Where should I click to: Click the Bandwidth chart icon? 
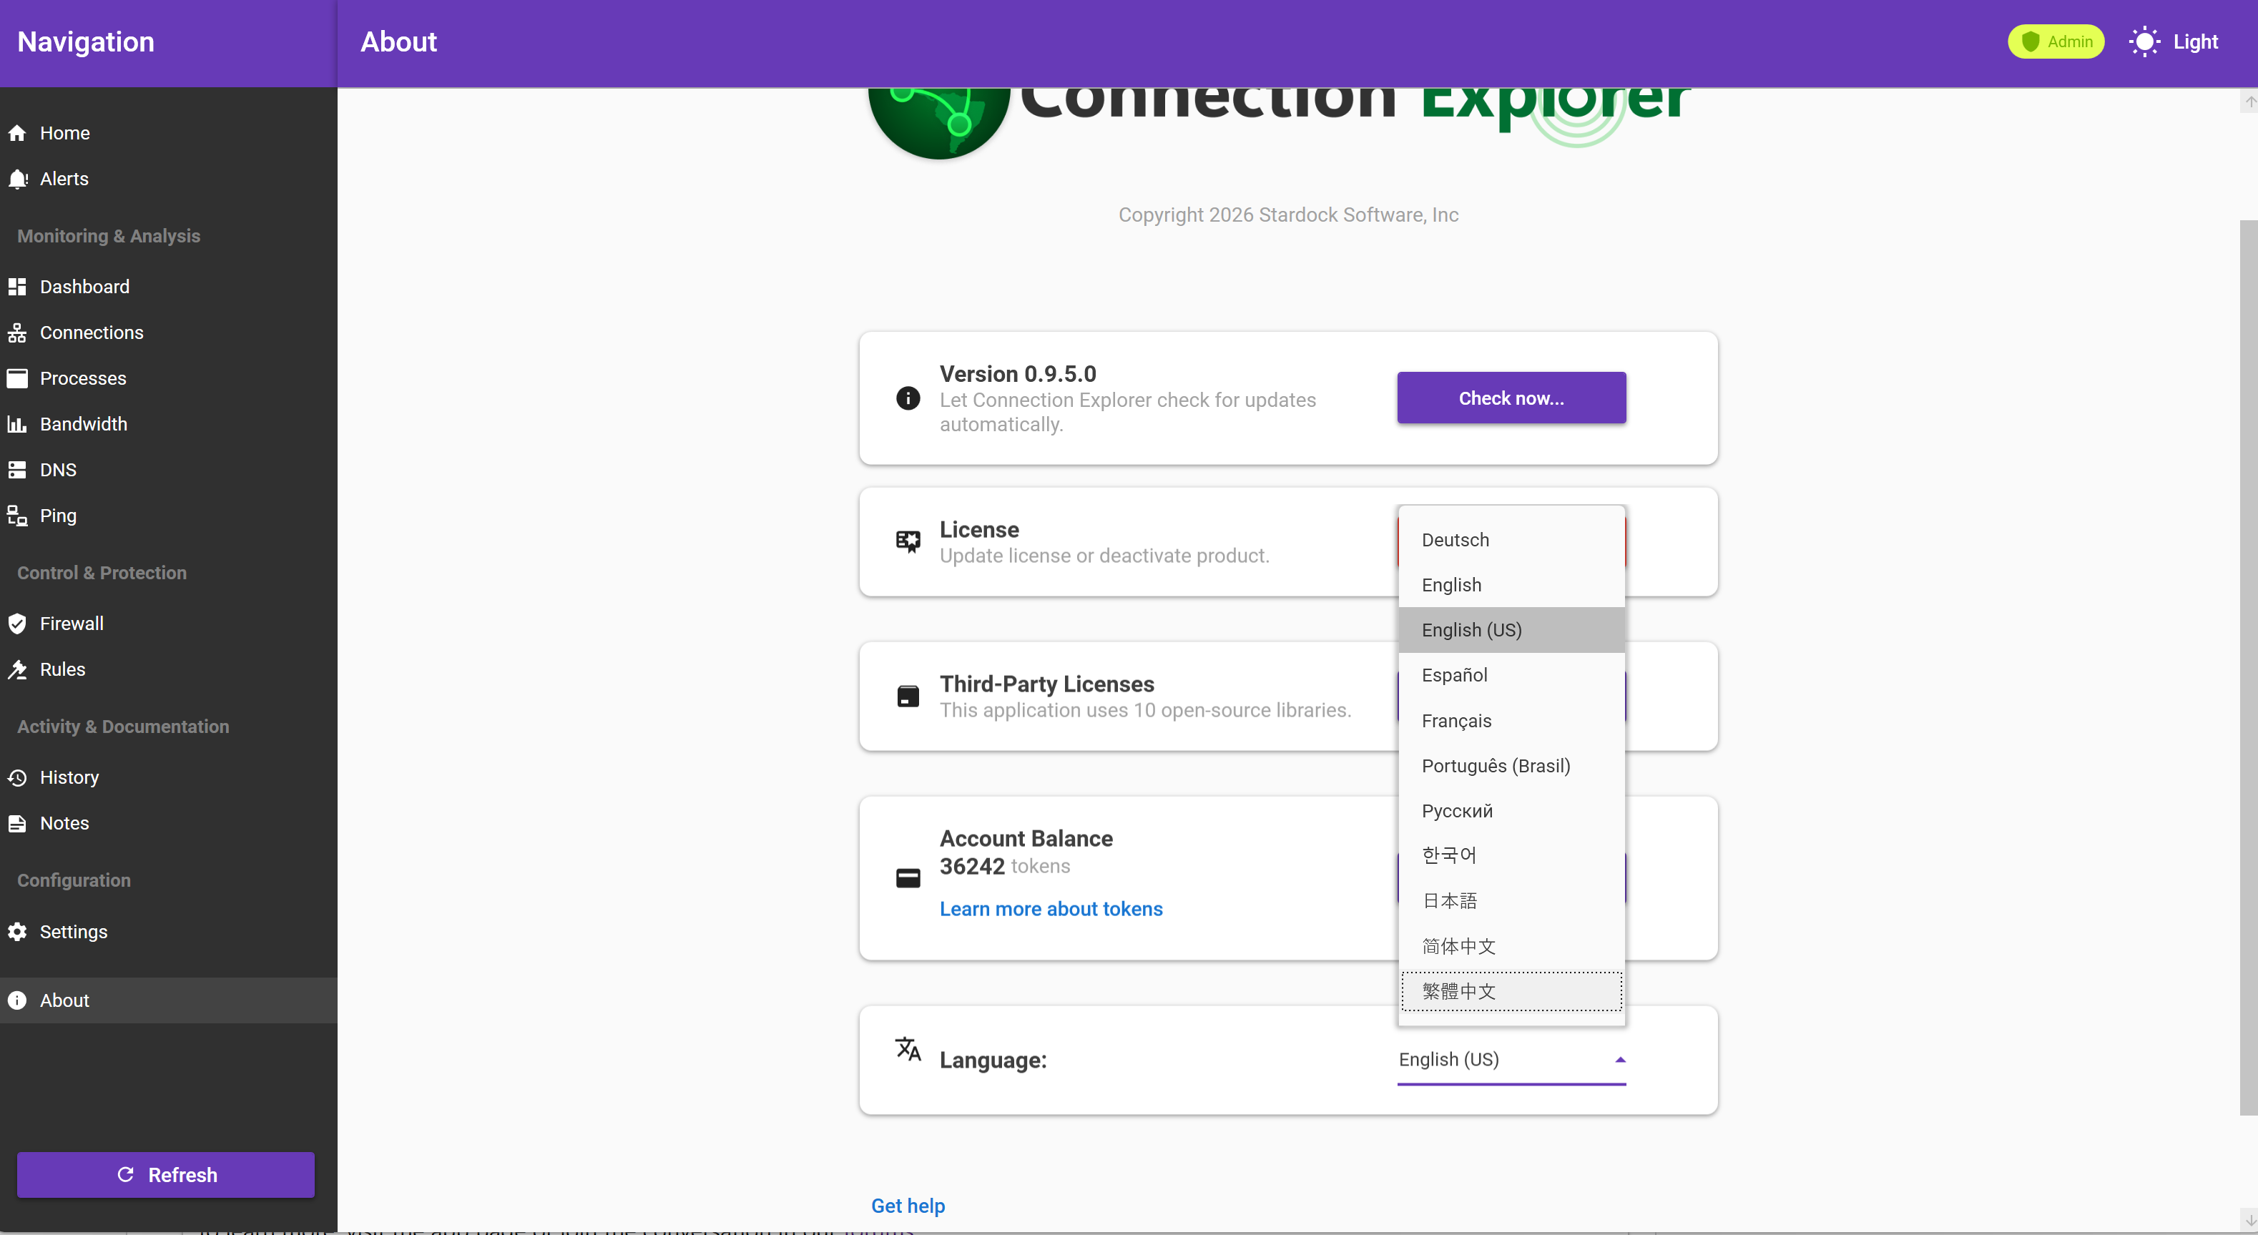16,424
